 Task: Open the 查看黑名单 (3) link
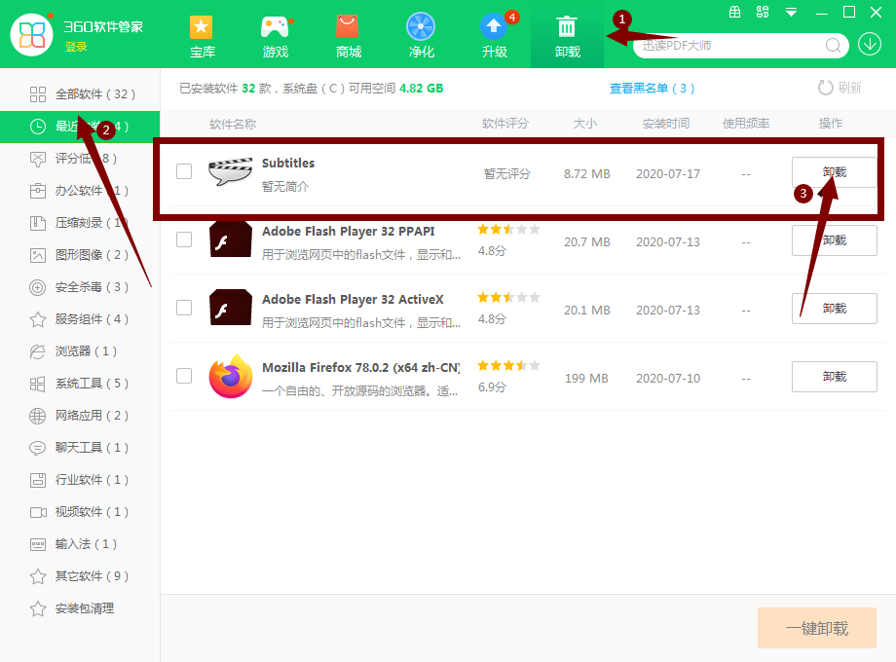(x=652, y=89)
